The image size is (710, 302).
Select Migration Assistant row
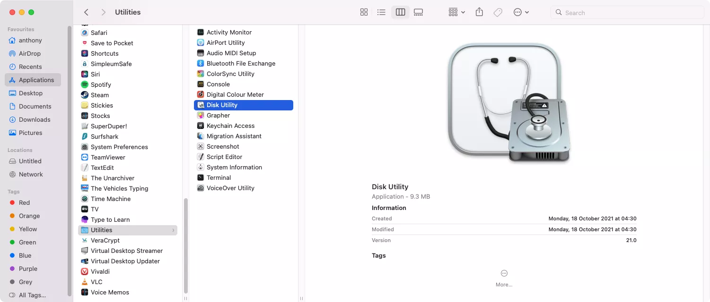point(244,136)
